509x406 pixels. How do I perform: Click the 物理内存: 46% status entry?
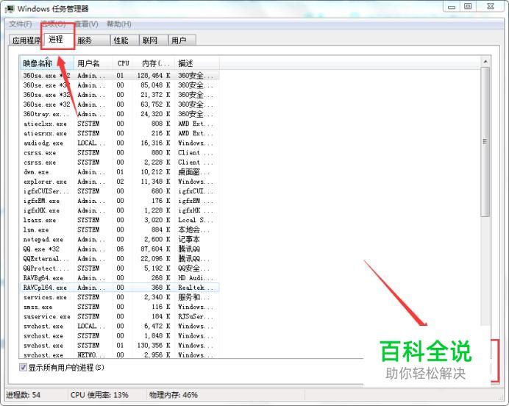pyautogui.click(x=174, y=395)
